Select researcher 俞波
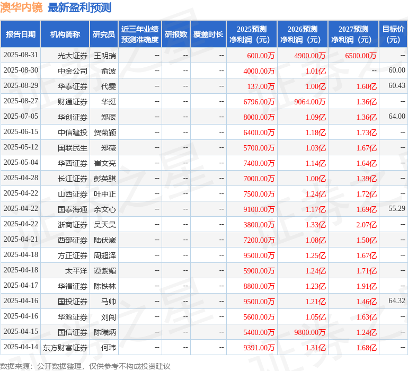The width and height of the screenshot is (408, 371). pyautogui.click(x=109, y=71)
